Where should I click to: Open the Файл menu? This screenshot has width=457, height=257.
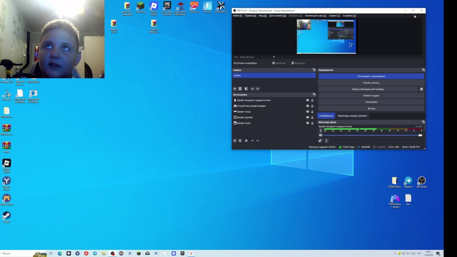(x=237, y=16)
